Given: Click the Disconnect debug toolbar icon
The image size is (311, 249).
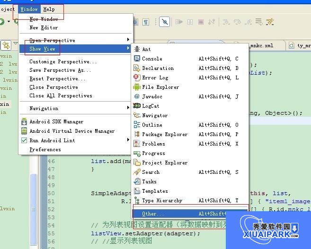Looking at the screenshot, I should pyautogui.click(x=212, y=22).
